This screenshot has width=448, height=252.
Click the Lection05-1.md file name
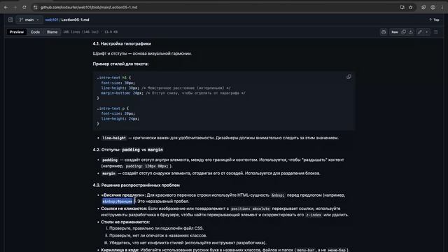coord(75,20)
